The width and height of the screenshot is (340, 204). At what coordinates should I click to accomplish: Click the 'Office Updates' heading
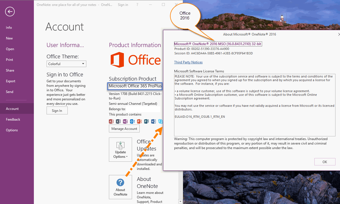click(146, 145)
